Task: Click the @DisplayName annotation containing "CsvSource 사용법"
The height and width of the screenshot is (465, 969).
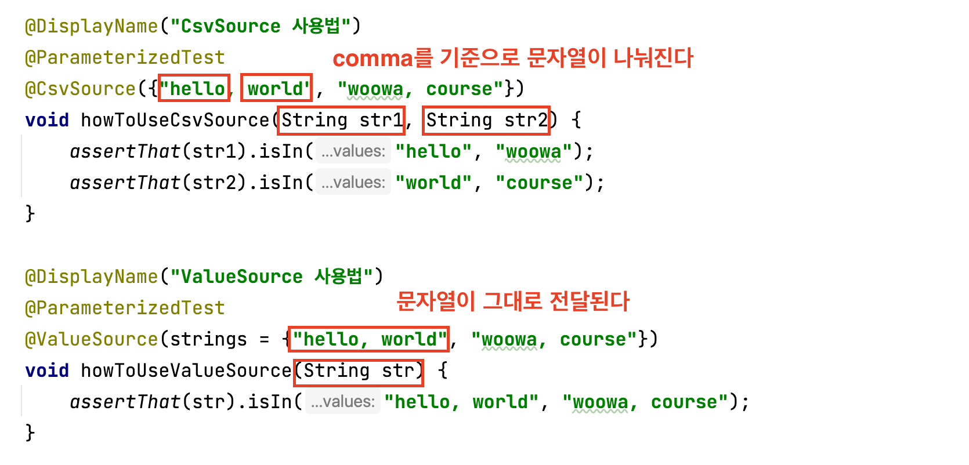Action: pyautogui.click(x=193, y=26)
